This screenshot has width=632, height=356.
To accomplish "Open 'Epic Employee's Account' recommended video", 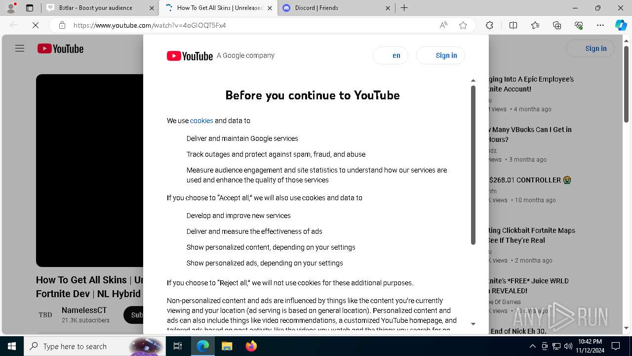I will pyautogui.click(x=531, y=84).
